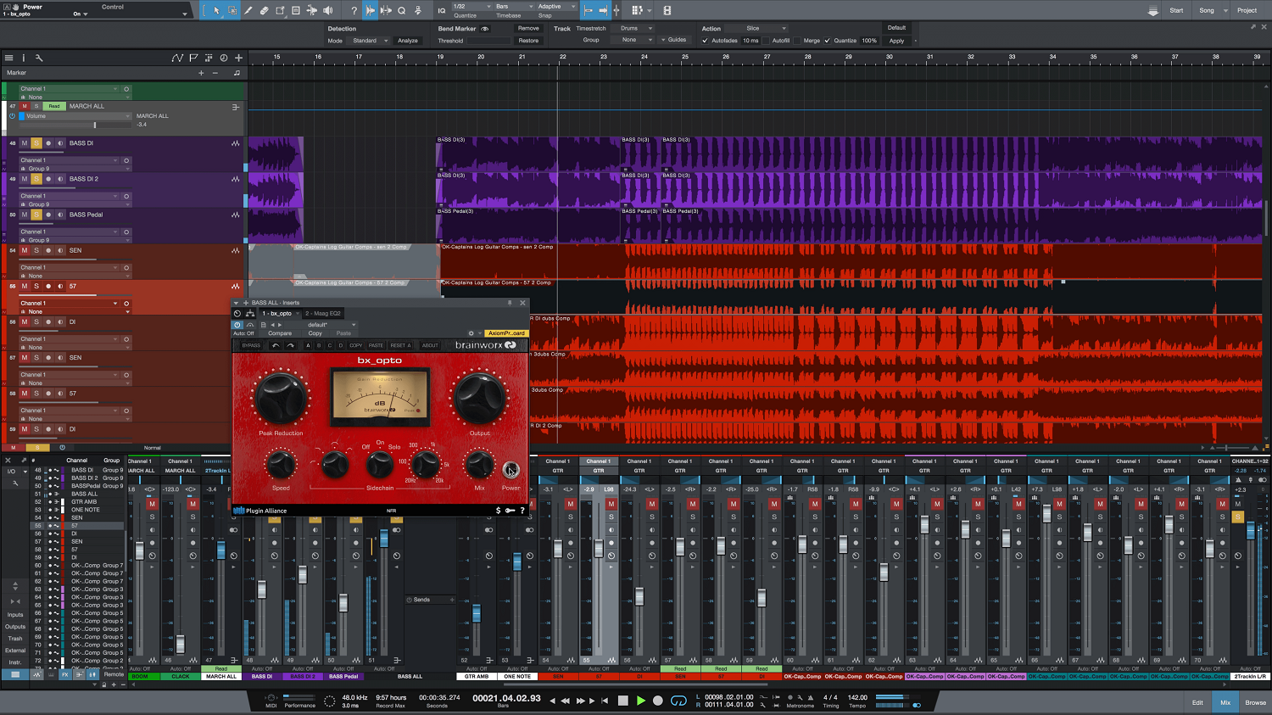
Task: Select the Eraser tool
Action: point(264,10)
